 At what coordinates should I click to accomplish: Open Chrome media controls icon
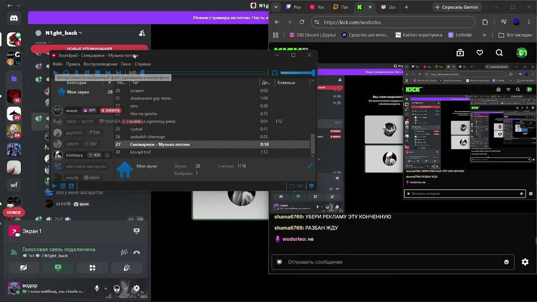point(504,22)
